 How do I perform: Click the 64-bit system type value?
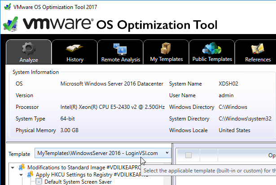pyautogui.click(x=68, y=119)
